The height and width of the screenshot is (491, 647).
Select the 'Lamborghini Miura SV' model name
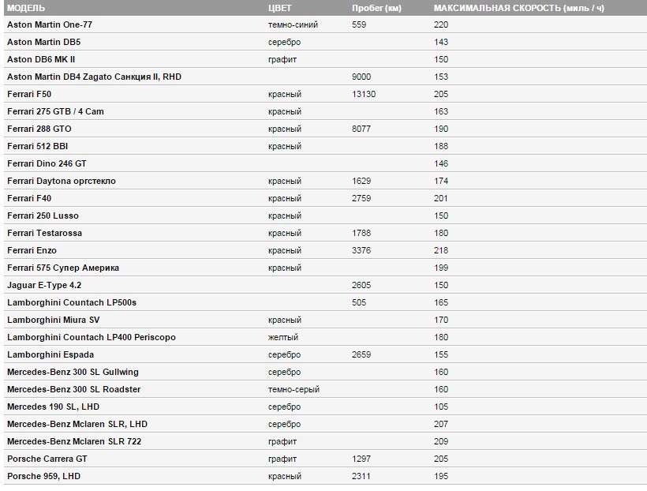coord(53,320)
